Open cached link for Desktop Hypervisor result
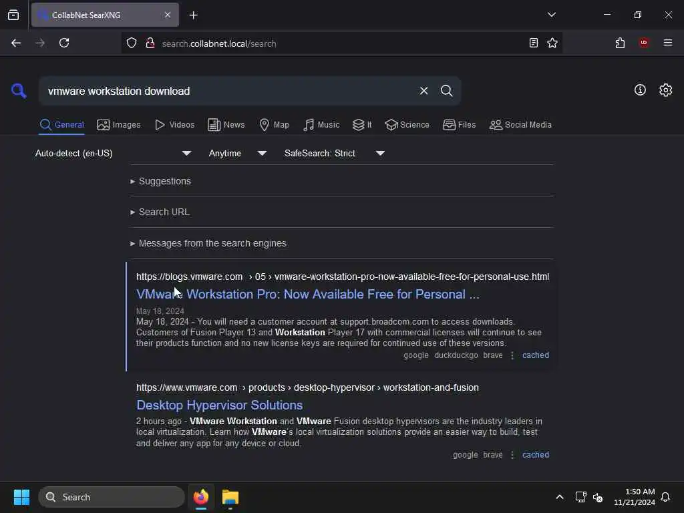This screenshot has width=684, height=513. [535, 454]
